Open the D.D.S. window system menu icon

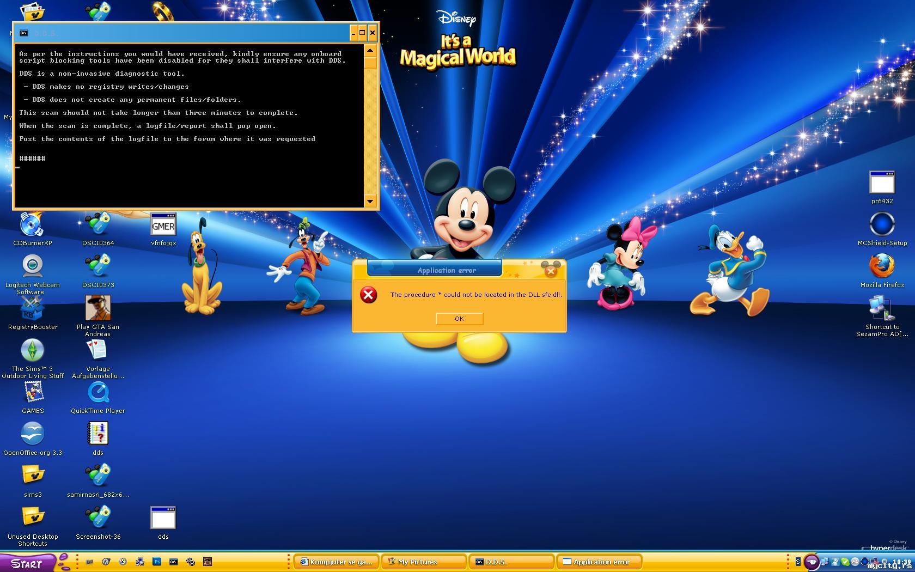click(23, 33)
